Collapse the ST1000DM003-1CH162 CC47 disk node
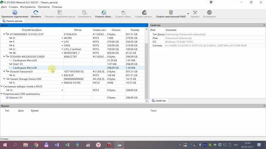 [x=4, y=34]
